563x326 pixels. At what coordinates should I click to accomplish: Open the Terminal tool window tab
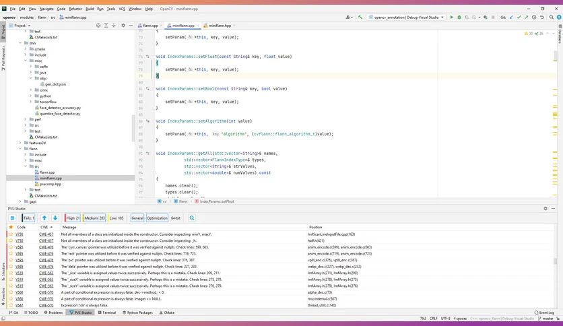106,313
